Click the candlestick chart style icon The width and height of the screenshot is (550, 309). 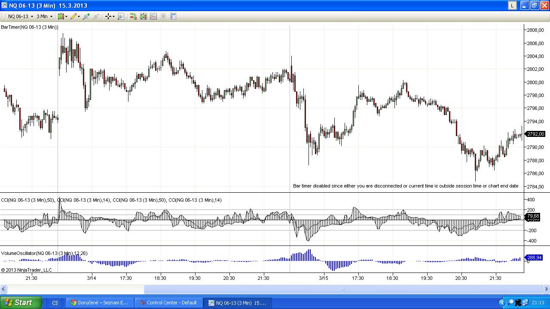pos(61,16)
